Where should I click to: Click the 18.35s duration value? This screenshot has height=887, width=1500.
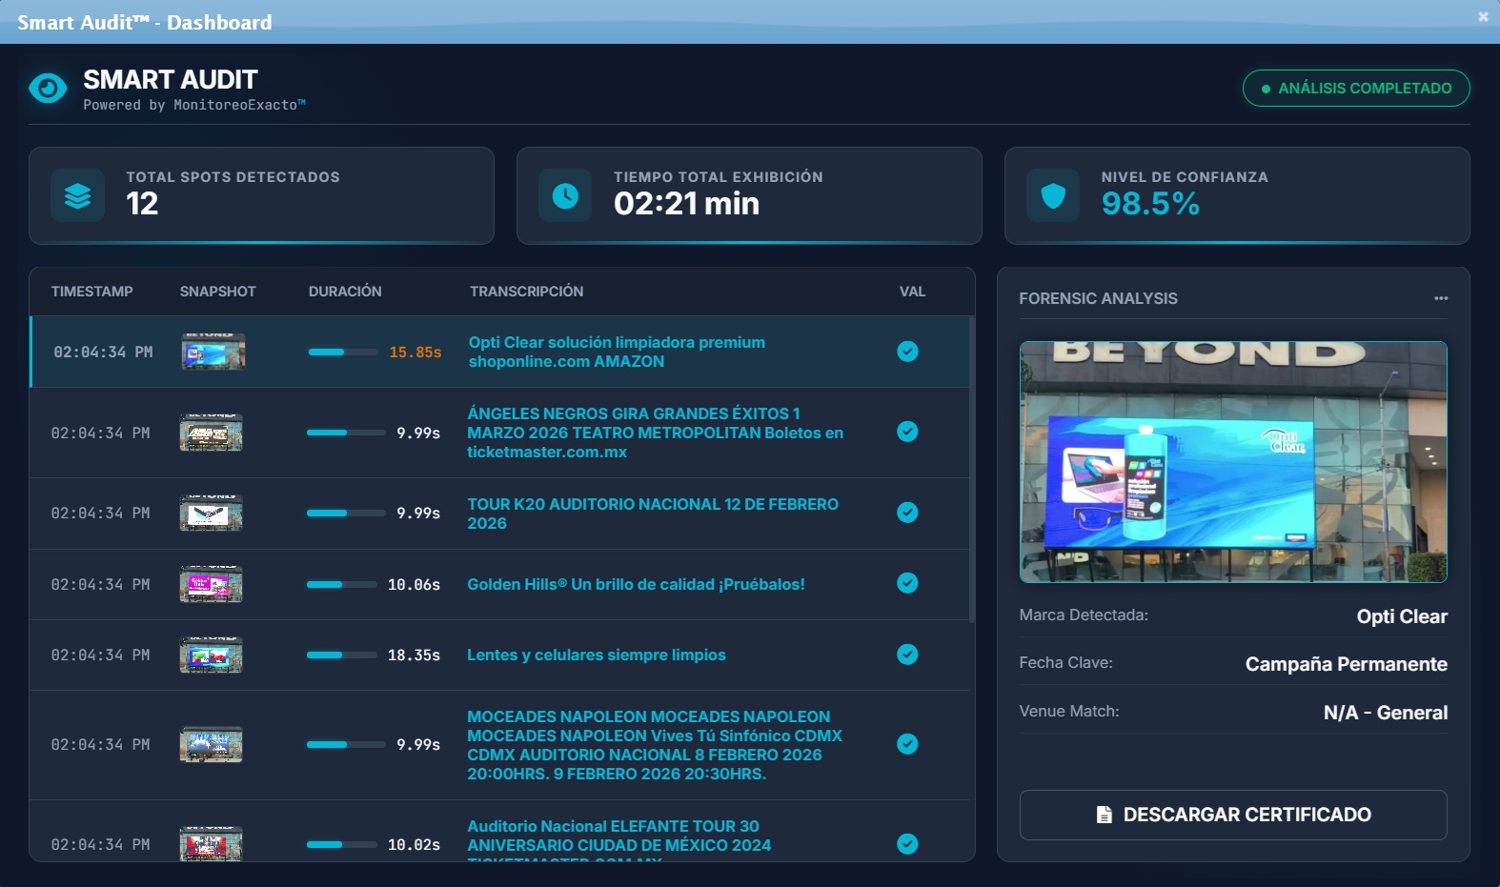(x=414, y=655)
